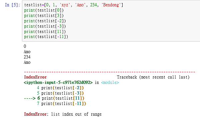The height and width of the screenshot is (120, 200).
Task: Click the ipython-input-5-c971e762d092 reference
Action: coord(58,82)
